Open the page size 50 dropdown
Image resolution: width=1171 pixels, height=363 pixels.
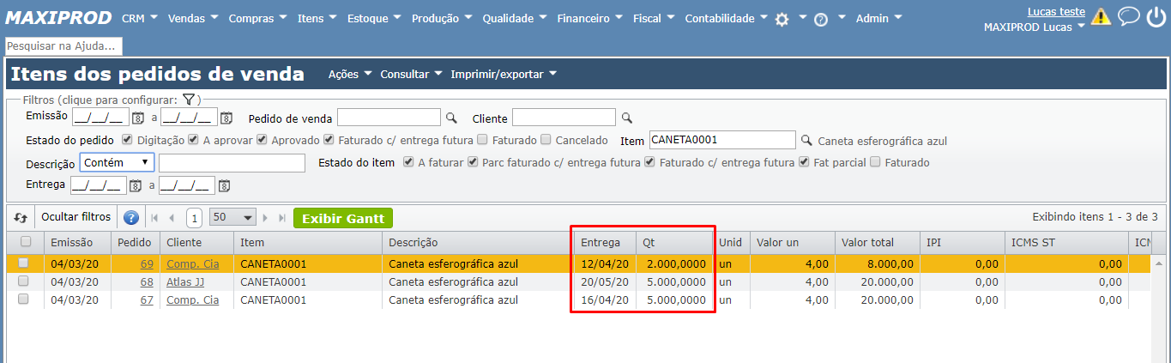tap(233, 218)
